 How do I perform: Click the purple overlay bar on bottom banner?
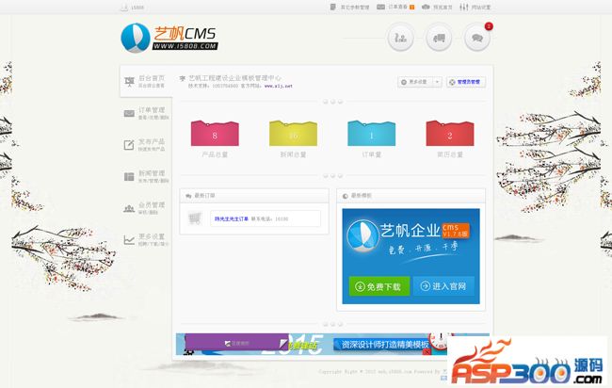[236, 343]
